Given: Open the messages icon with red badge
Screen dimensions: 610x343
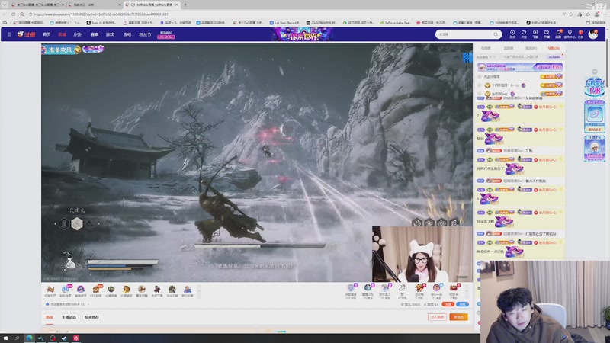Looking at the screenshot, I should tap(558, 34).
